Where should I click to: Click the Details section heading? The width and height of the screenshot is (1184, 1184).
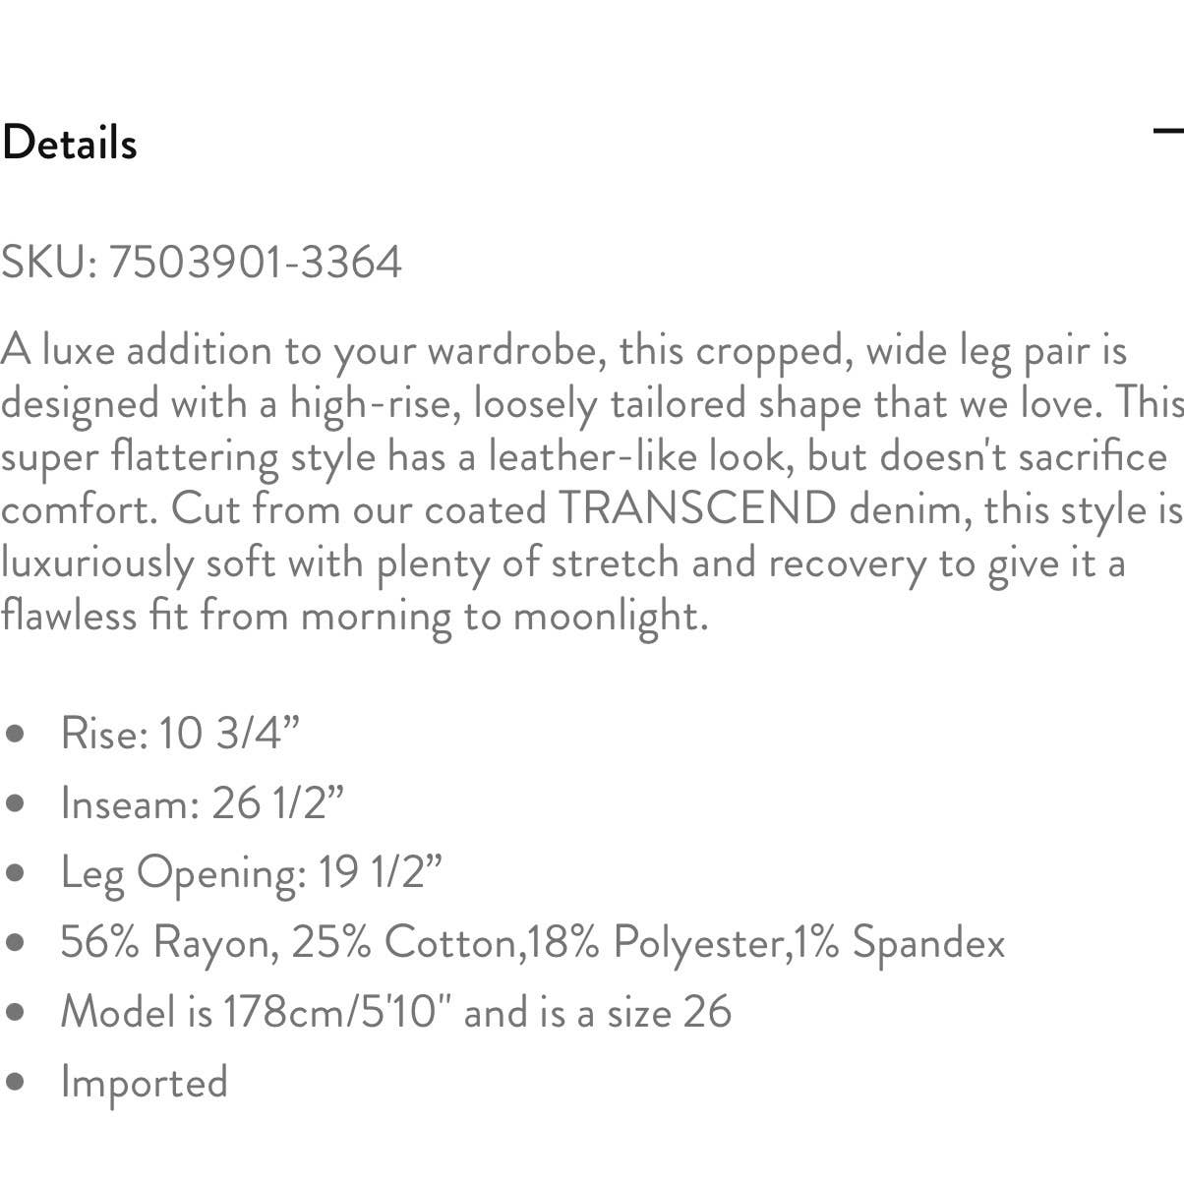(x=69, y=143)
